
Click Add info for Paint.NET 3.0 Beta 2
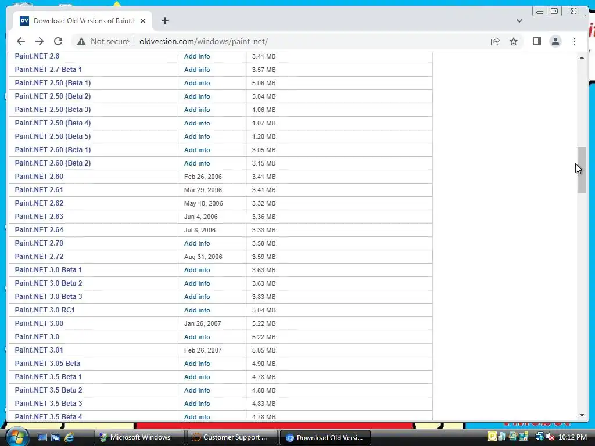[197, 283]
